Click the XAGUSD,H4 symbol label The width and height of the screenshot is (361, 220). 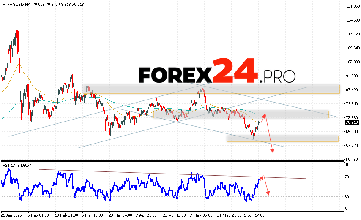coord(19,5)
